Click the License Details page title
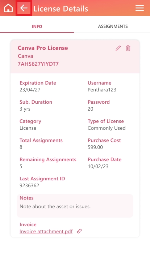Screen dimensions: 150x266 click(61, 8)
